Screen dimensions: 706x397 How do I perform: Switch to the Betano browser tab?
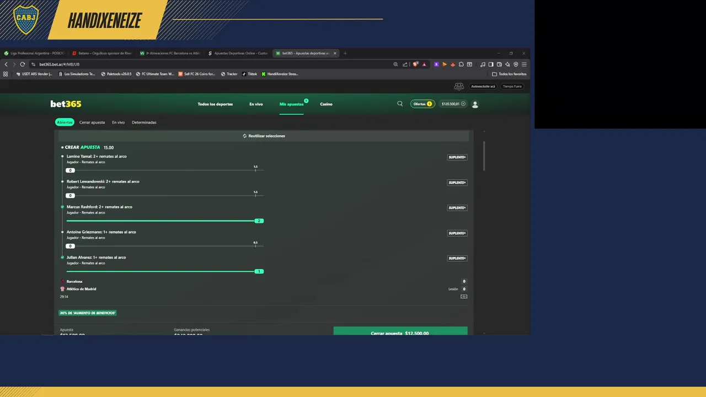[x=103, y=53]
